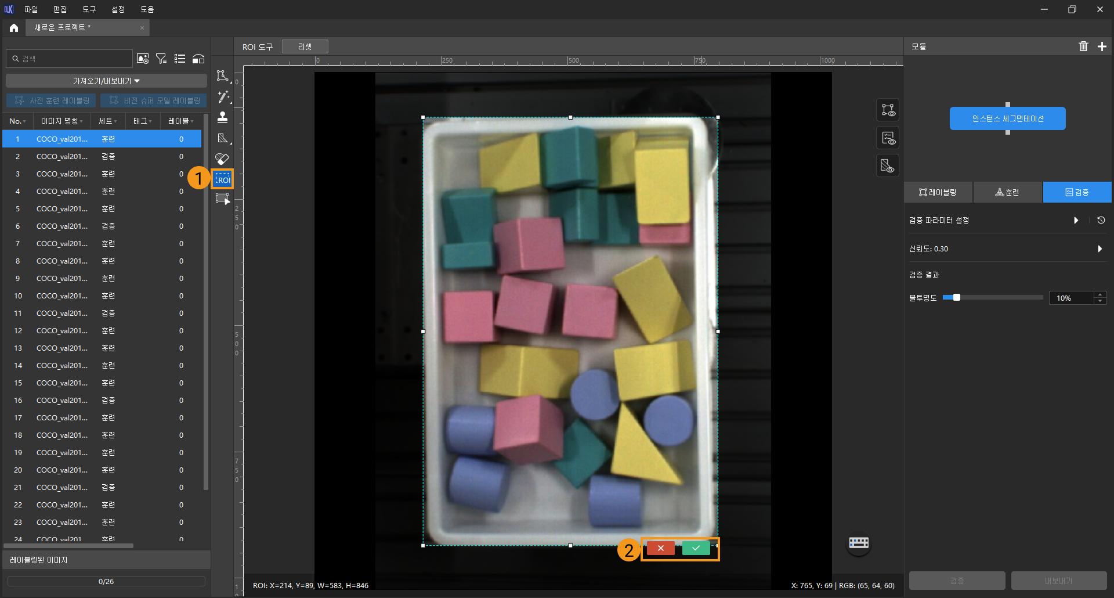Select the stamp template tool
This screenshot has width=1114, height=598.
[222, 118]
